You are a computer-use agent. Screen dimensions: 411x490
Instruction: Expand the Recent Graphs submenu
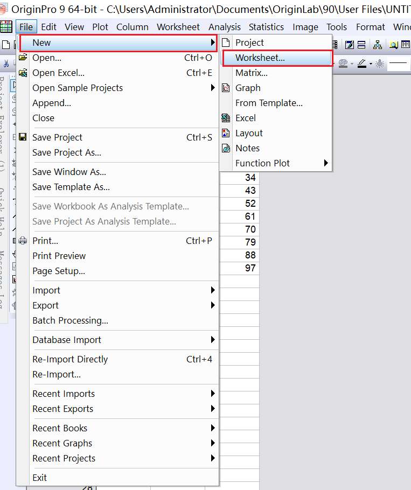point(117,443)
